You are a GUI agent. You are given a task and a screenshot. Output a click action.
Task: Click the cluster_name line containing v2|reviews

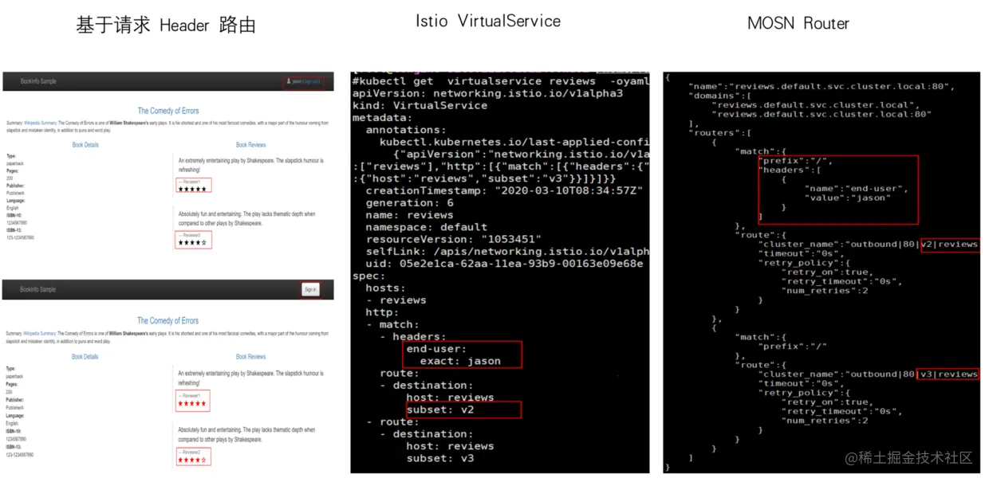869,244
